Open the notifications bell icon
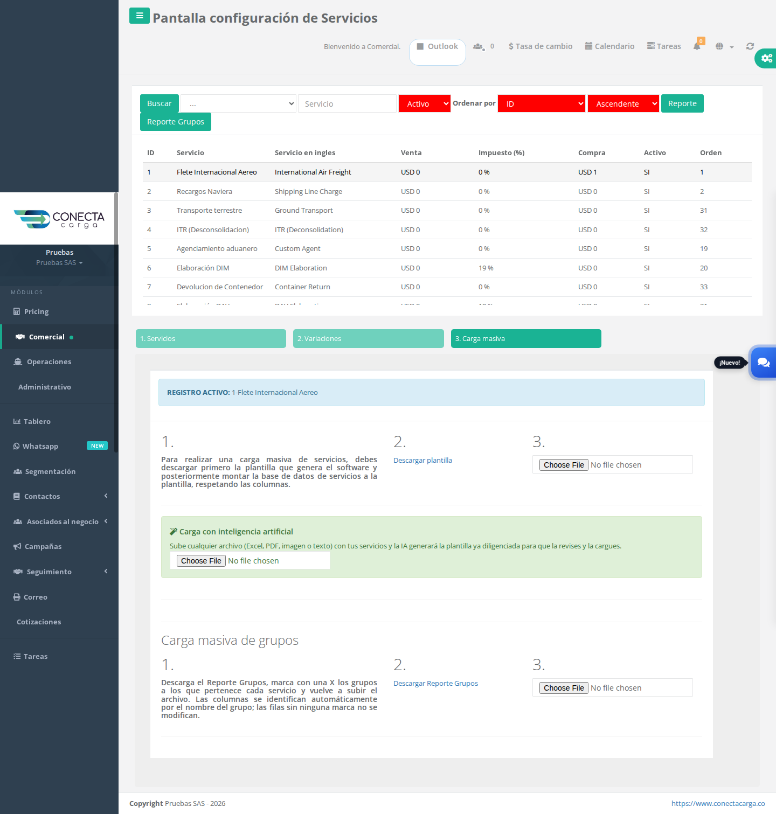This screenshot has width=776, height=814. tap(697, 46)
